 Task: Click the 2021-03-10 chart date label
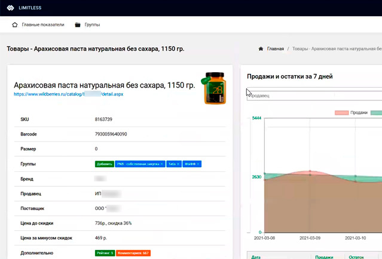tap(356, 238)
